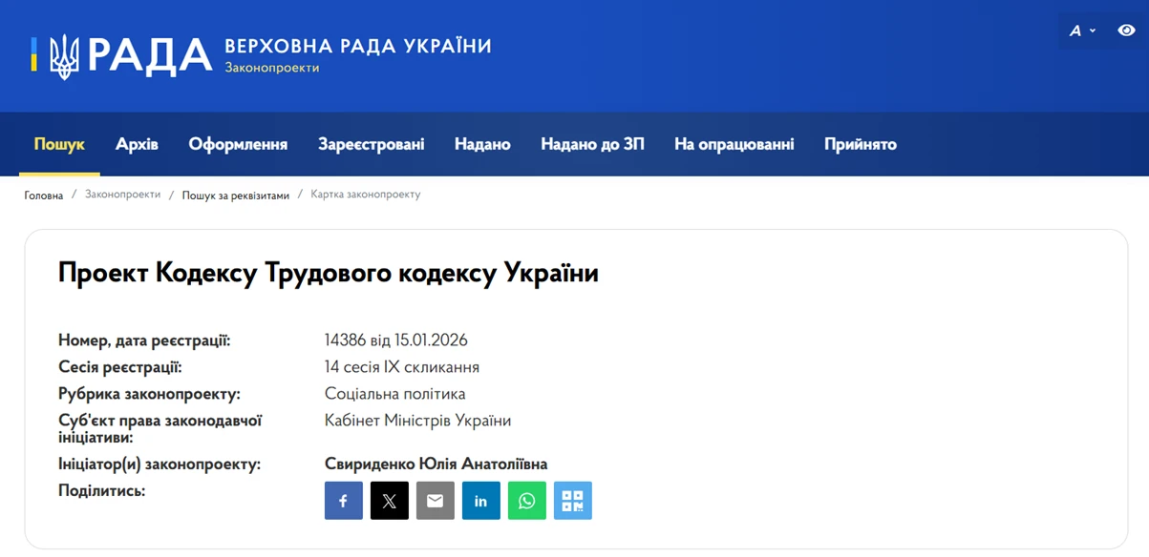The width and height of the screenshot is (1149, 557).
Task: Switch to the Архів menu section
Action: tap(137, 143)
